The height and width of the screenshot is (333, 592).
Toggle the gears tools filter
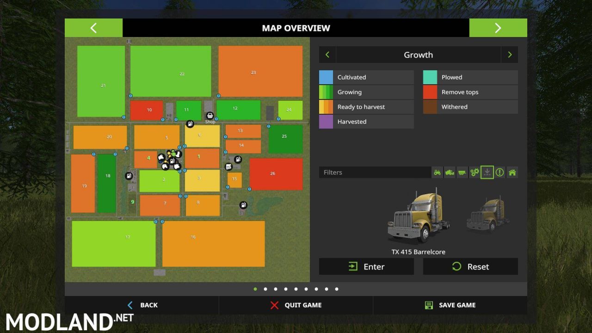[475, 173]
